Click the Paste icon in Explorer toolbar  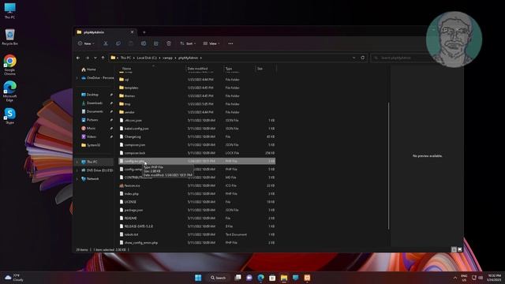pos(131,43)
